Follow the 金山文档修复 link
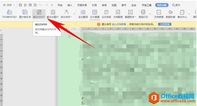Image resolution: width=197 pixels, height=106 pixels. [119, 24]
